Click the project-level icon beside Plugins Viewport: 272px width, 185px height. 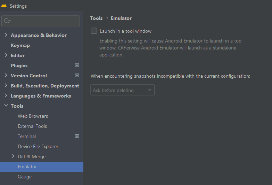click(77, 65)
